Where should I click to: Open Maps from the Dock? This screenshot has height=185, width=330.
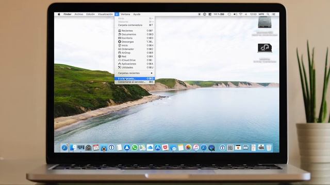[x=142, y=147]
